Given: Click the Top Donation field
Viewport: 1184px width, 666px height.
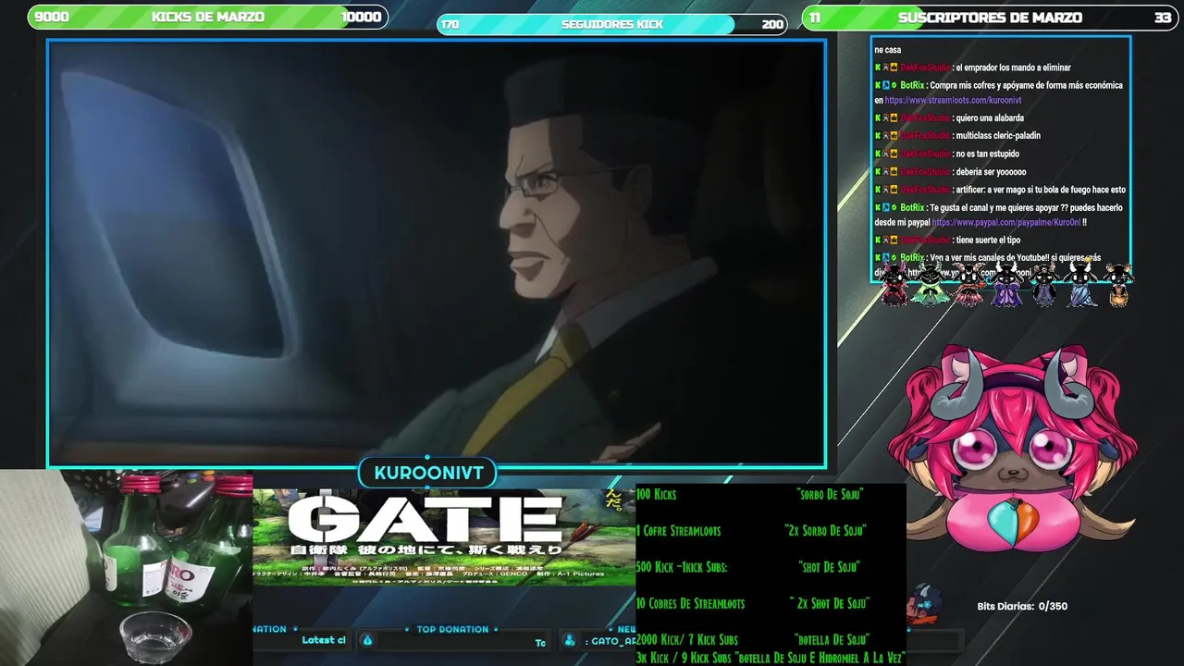Looking at the screenshot, I should (x=453, y=640).
